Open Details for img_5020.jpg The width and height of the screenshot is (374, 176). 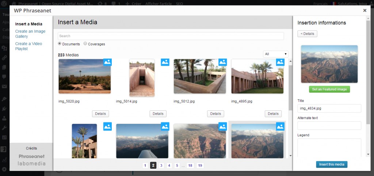tap(100, 114)
